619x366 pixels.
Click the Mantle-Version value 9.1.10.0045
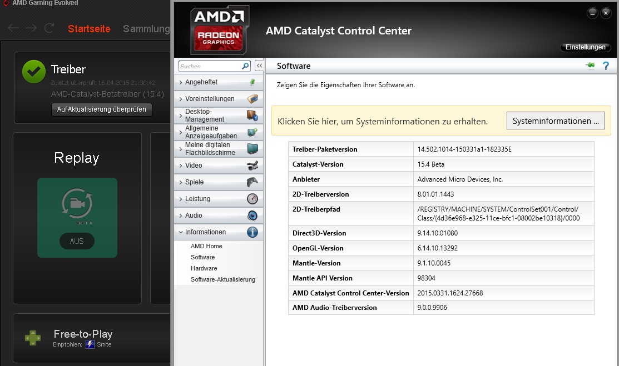tap(434, 263)
